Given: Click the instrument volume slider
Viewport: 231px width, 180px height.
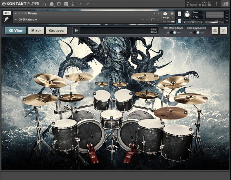Looking at the screenshot, I should [215, 22].
